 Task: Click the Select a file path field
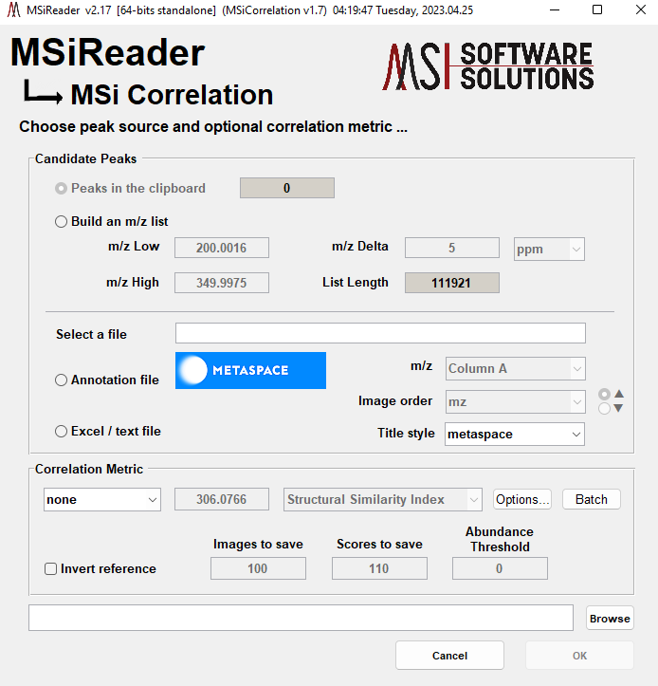380,333
